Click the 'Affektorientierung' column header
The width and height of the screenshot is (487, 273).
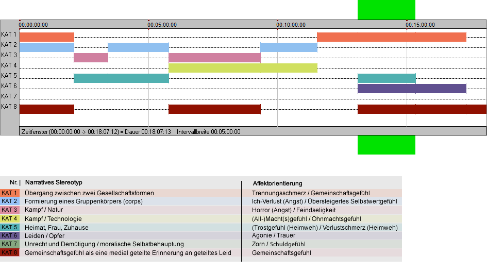(277, 183)
